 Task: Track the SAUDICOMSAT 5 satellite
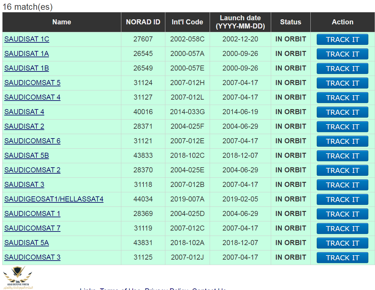point(342,83)
